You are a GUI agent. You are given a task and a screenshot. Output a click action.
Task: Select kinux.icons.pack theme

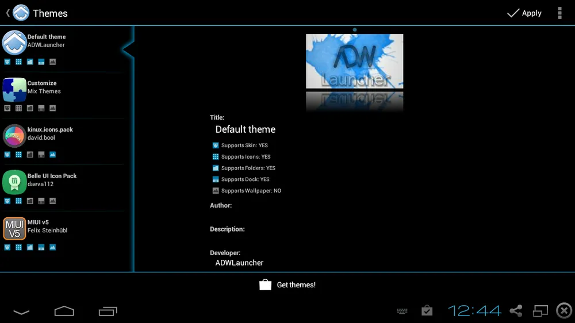(x=62, y=141)
